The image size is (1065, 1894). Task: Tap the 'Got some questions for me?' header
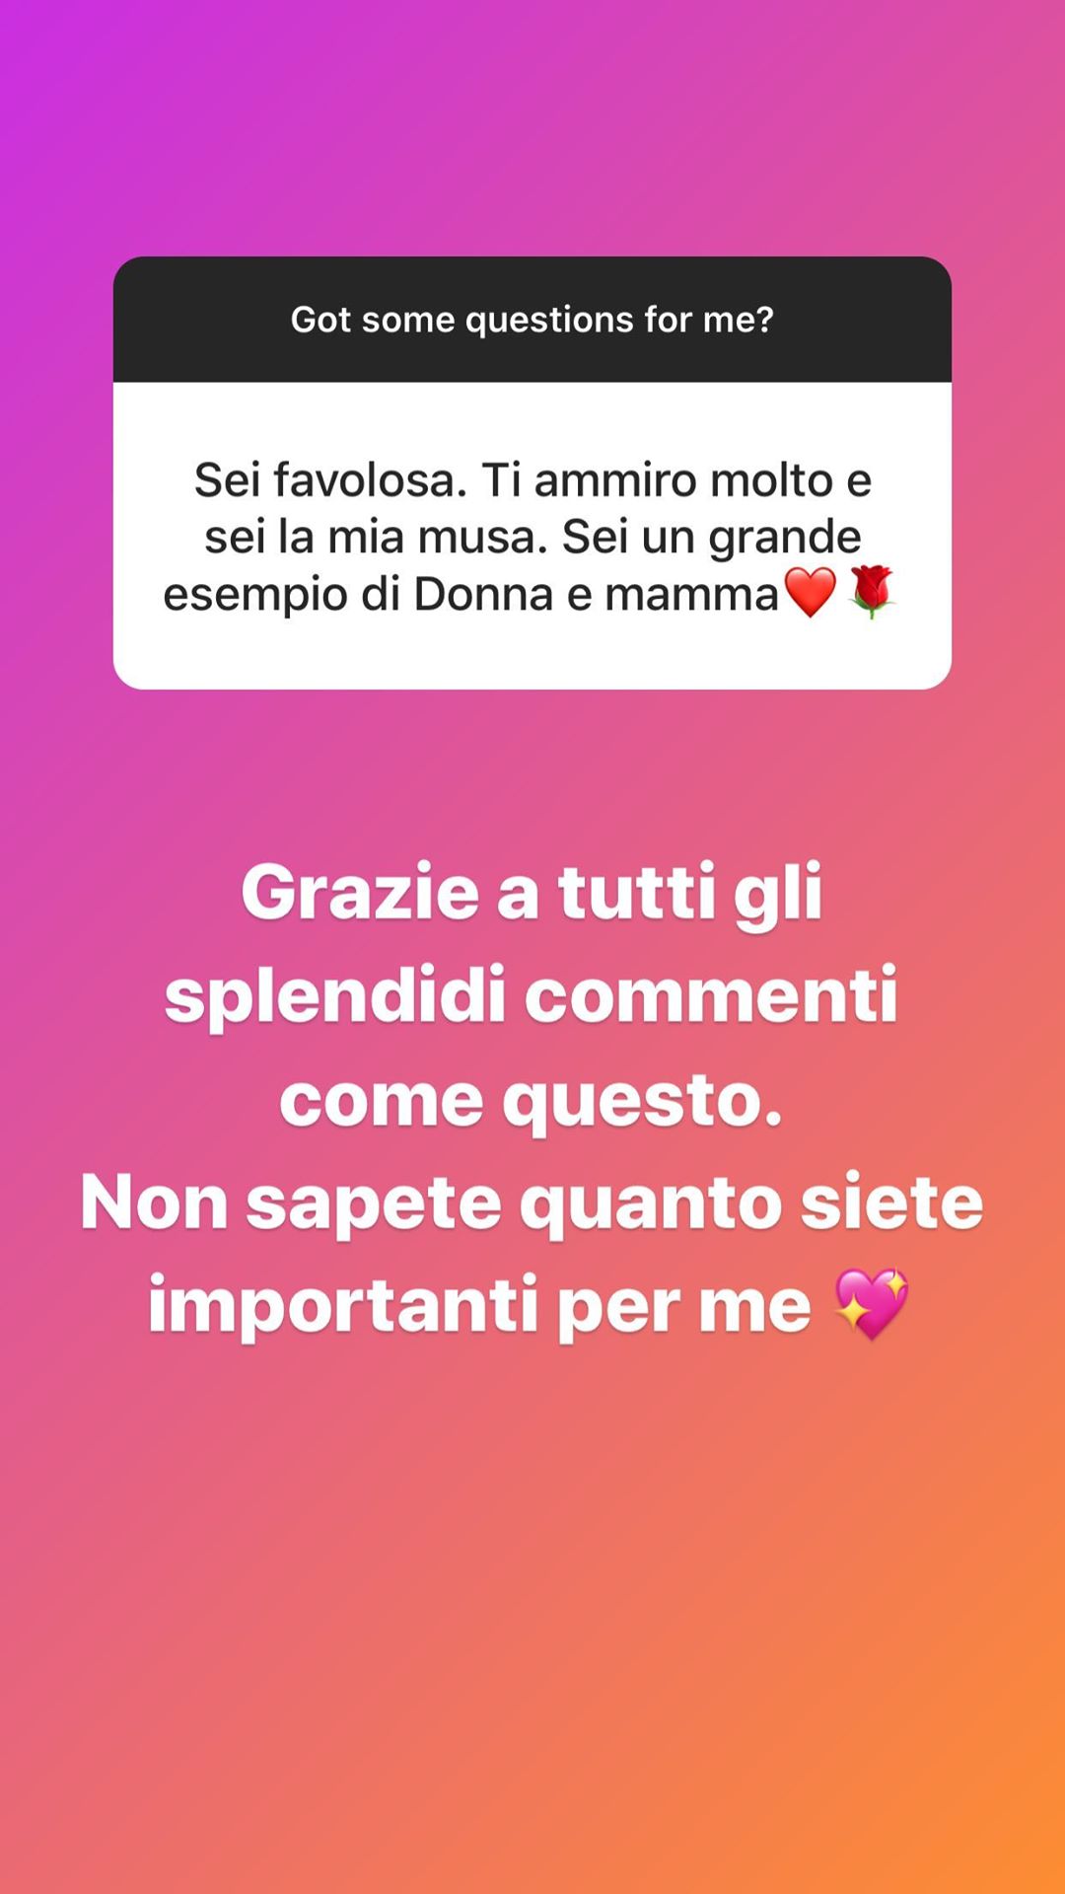(532, 320)
